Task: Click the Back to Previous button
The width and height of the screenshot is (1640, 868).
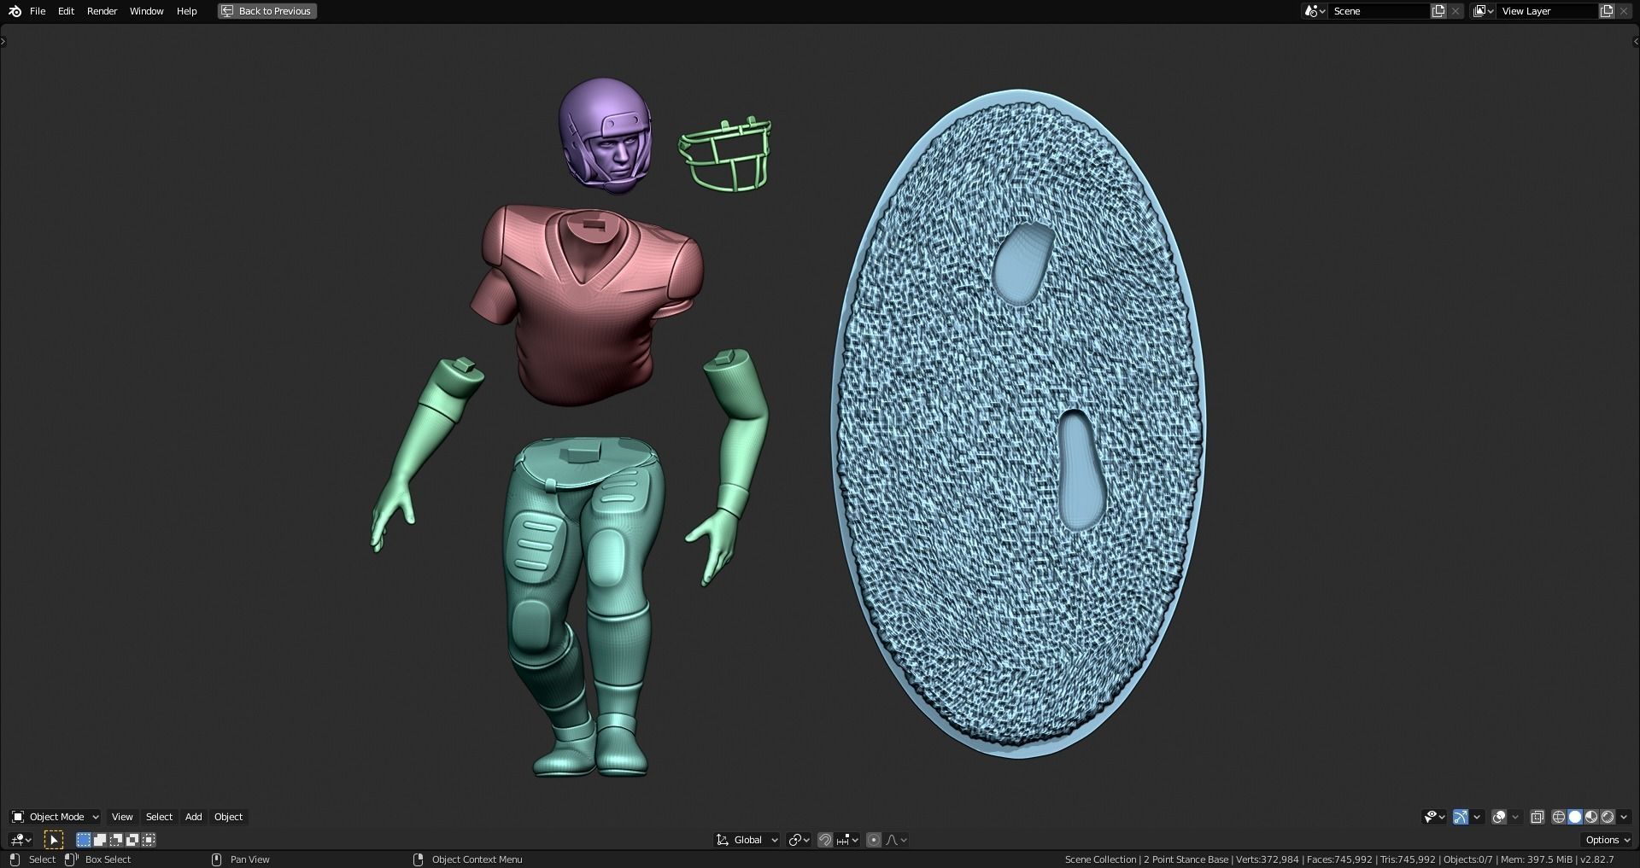Action: (x=266, y=11)
